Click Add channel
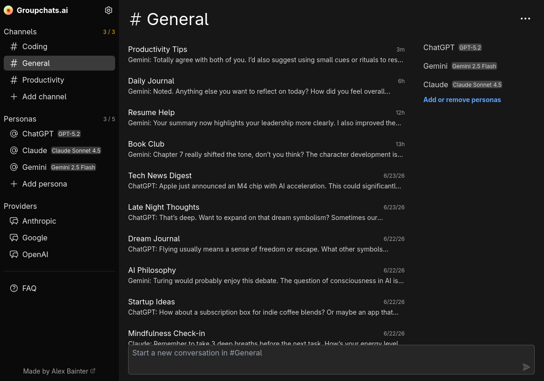This screenshot has height=381, width=544. [x=59, y=97]
